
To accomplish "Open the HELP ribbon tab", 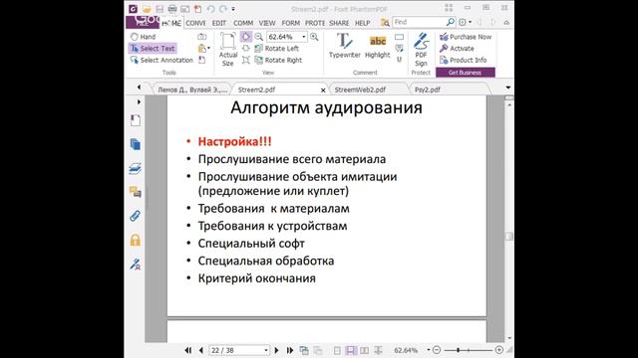I will [362, 23].
